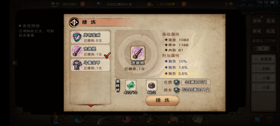Viewport: 280px width, 126px height.
Task: Select 贪狼棍 staff list entry
Action: point(90,51)
